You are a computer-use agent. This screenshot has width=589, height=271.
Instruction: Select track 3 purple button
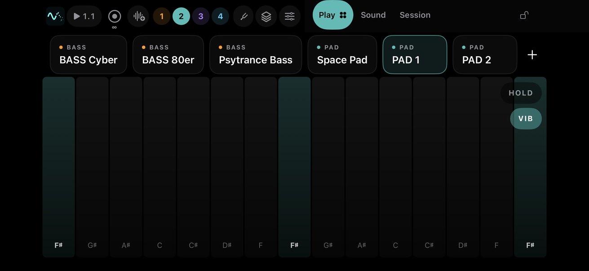tap(201, 17)
